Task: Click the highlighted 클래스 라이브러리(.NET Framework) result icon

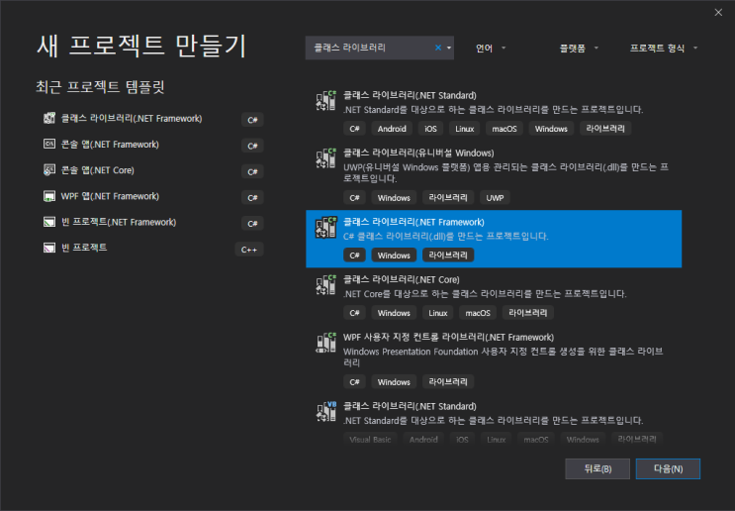Action: click(x=325, y=227)
